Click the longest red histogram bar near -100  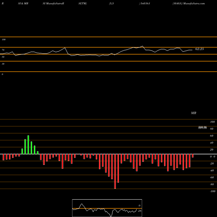[115, 171]
